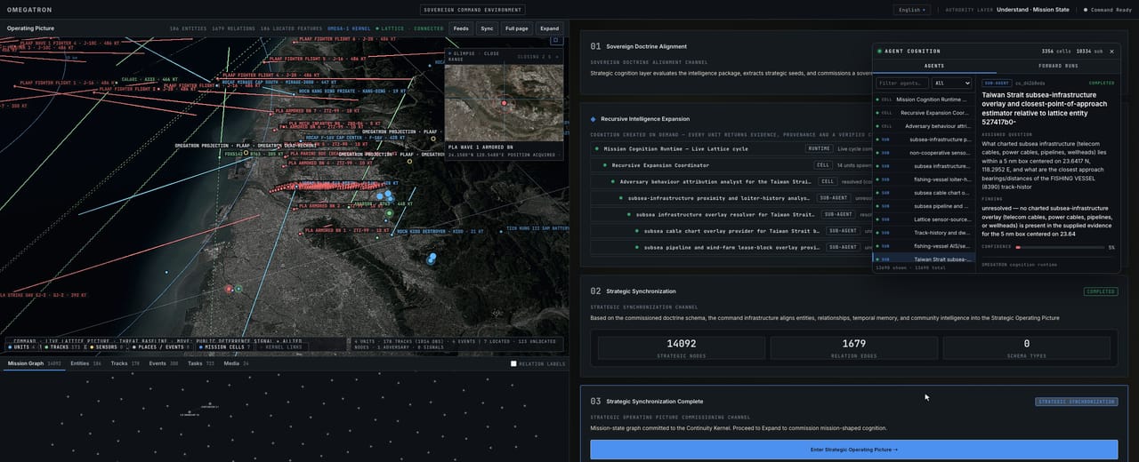The width and height of the screenshot is (1139, 462).
Task: Click the blue diamond Recursive Intelligence Expansion icon
Action: point(594,118)
